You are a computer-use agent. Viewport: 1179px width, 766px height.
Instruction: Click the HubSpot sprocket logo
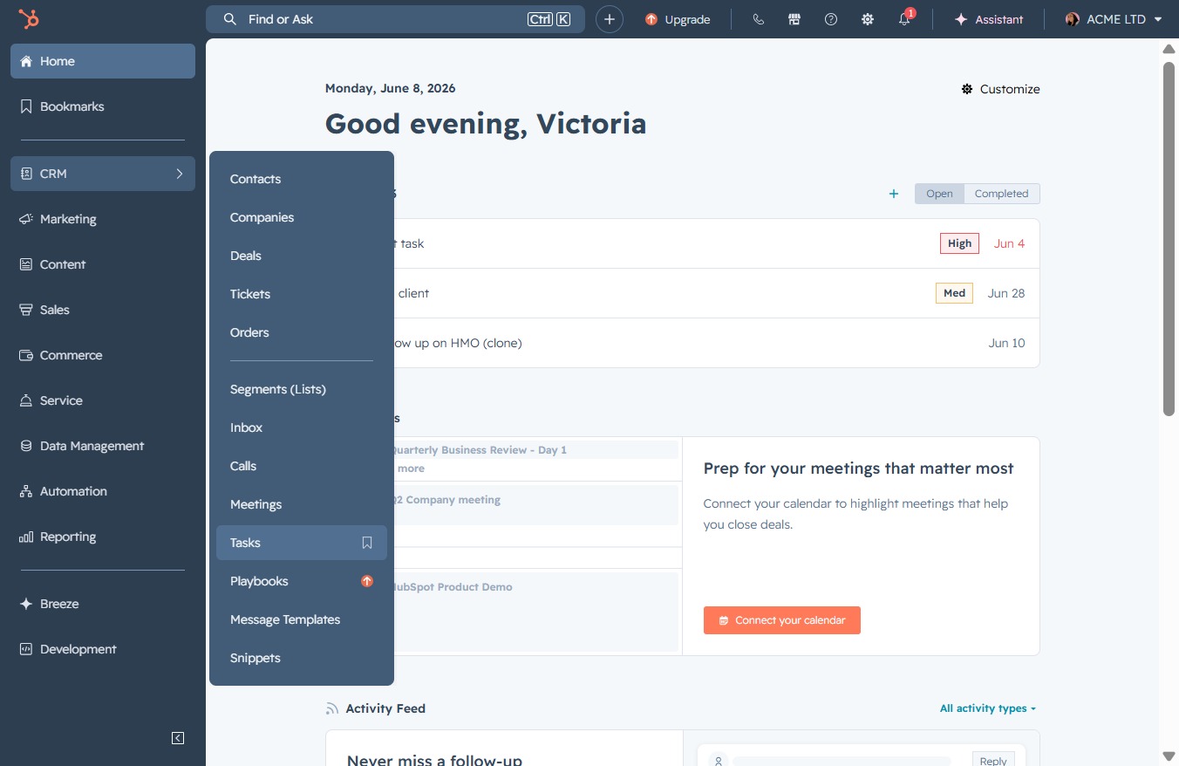pos(29,19)
